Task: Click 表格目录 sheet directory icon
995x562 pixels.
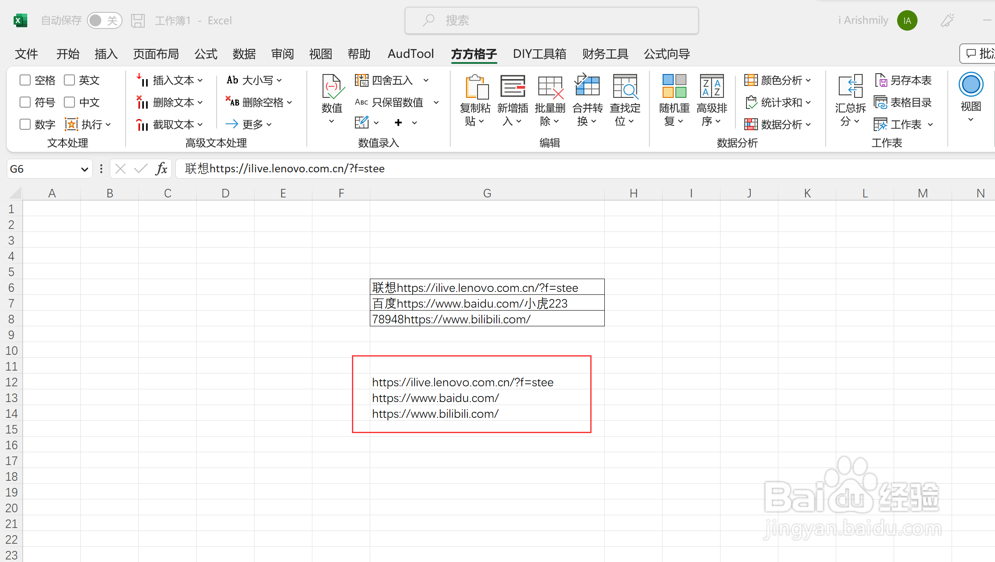Action: (x=881, y=102)
